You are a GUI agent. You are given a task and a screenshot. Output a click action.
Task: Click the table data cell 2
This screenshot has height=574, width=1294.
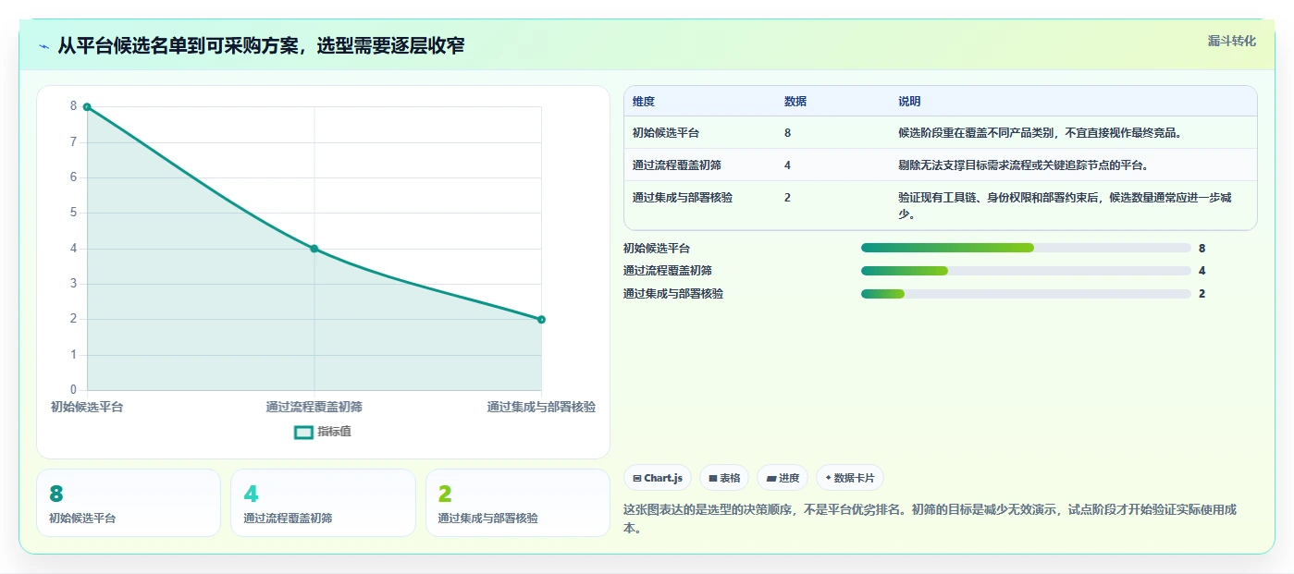[787, 198]
